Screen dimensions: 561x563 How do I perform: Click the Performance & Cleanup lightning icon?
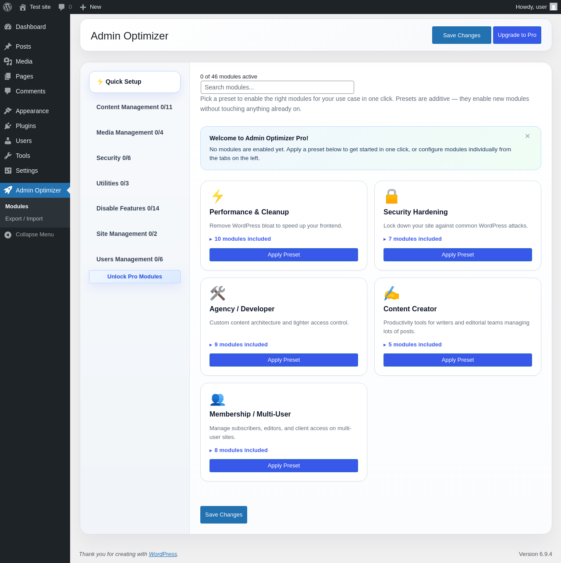tap(218, 196)
